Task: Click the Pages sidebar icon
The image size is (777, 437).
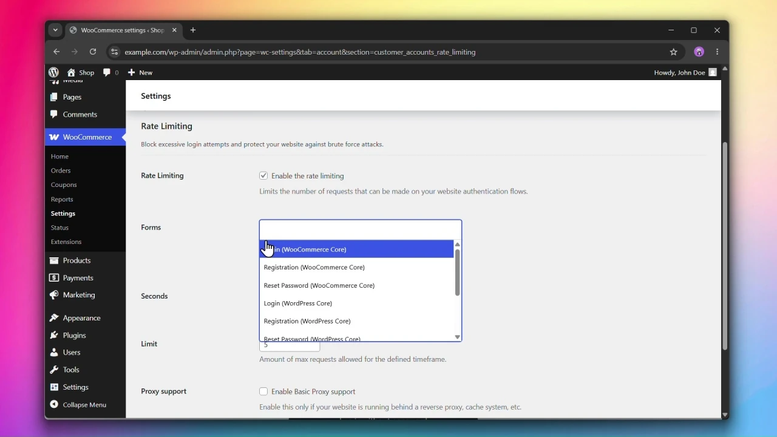Action: (x=54, y=97)
